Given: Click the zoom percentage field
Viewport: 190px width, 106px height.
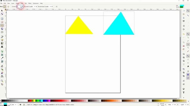Looking at the screenshot, I should [170, 105].
